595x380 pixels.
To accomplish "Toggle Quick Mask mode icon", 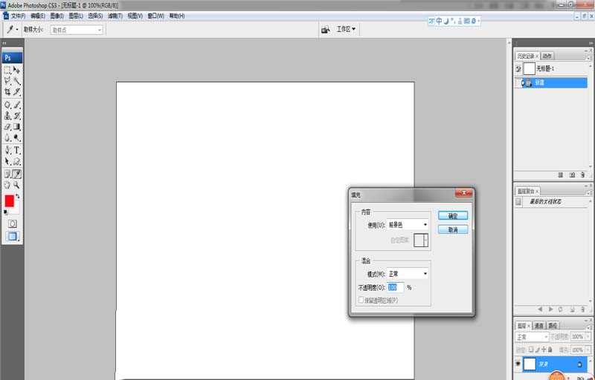I will (12, 223).
